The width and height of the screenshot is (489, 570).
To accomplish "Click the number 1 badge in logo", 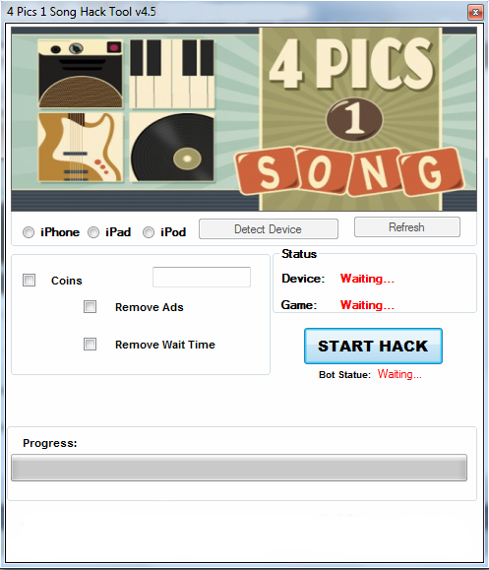I will point(354,119).
